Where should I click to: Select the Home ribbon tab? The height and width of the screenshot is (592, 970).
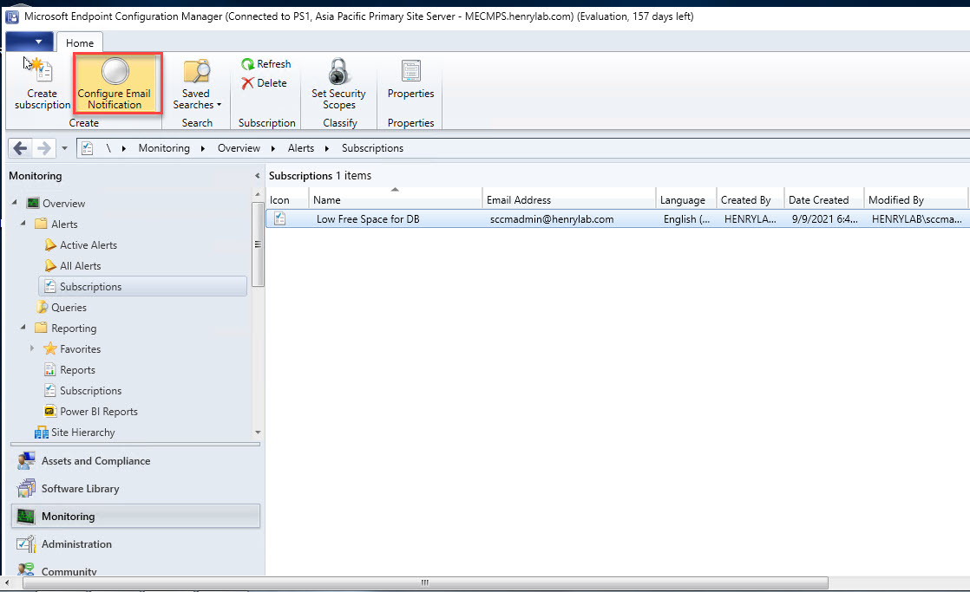[x=80, y=42]
